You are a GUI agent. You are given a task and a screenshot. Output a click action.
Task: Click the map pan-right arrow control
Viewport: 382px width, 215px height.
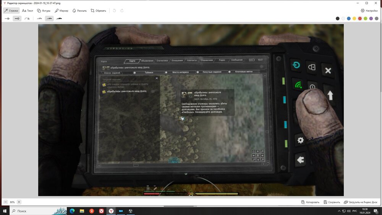262,156
